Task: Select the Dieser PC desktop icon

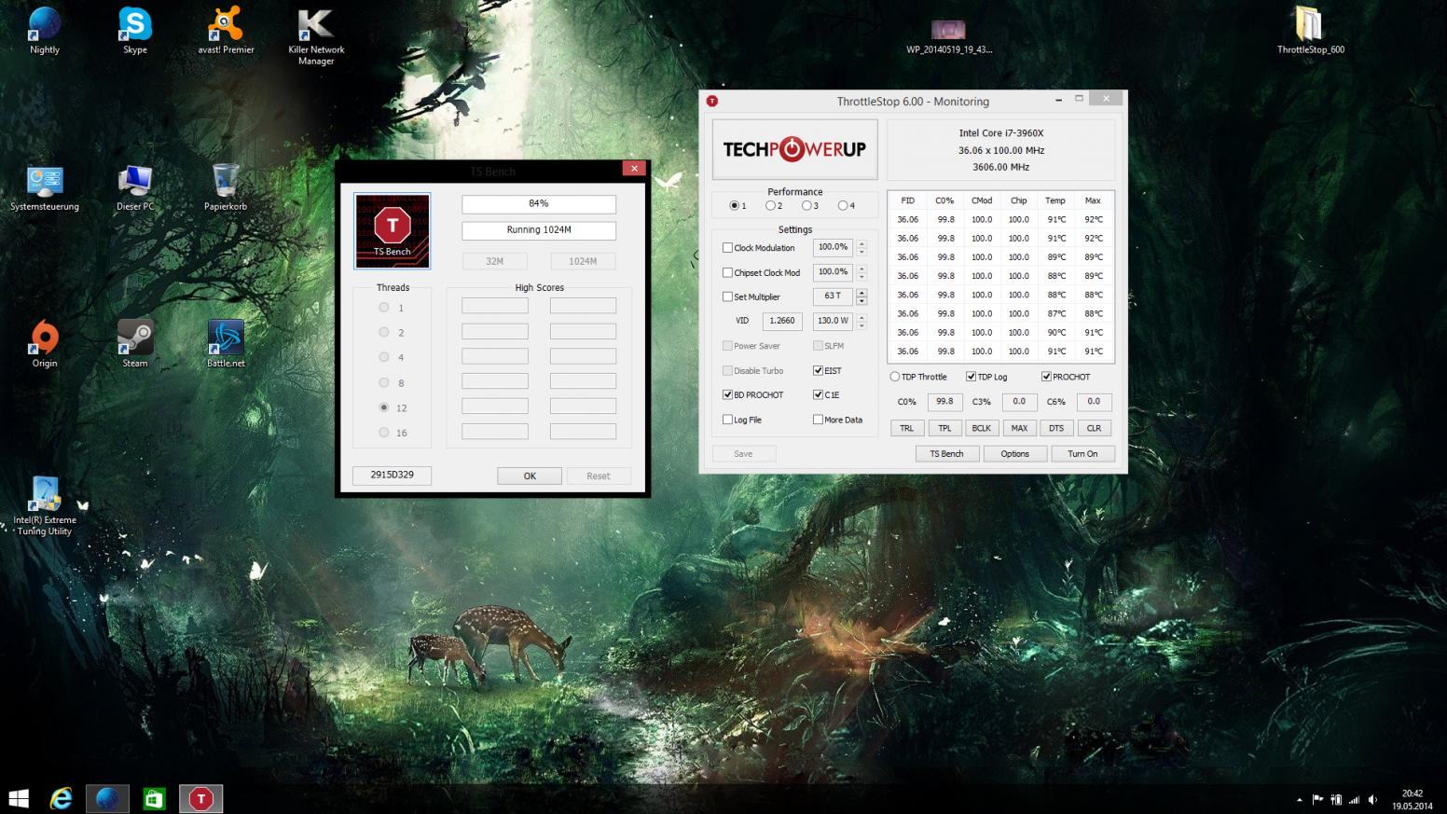Action: point(135,187)
